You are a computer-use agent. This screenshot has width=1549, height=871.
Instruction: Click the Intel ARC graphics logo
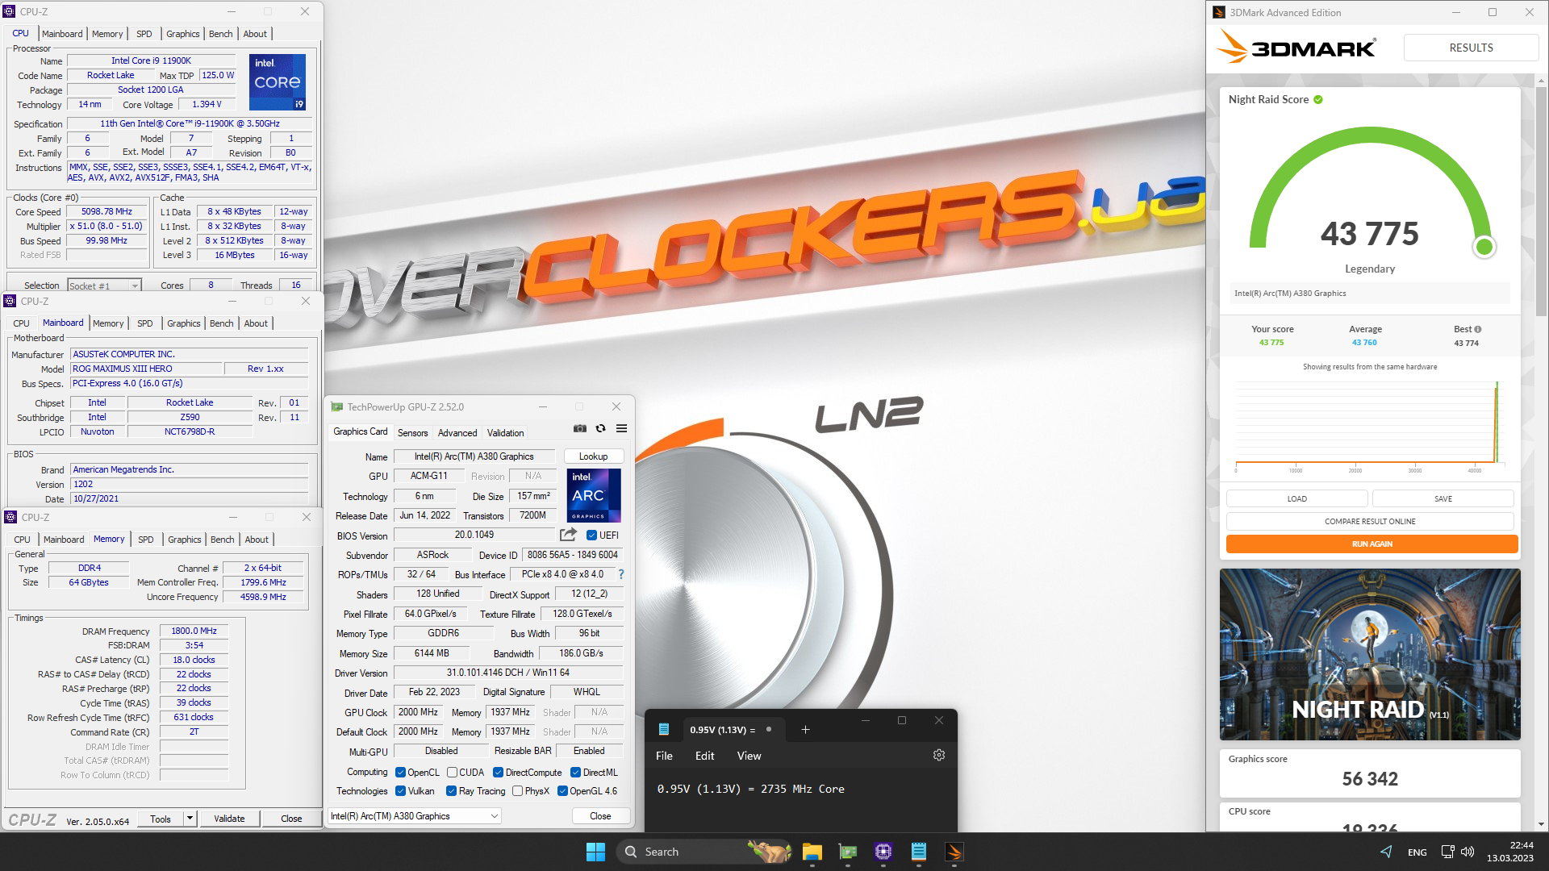594,495
